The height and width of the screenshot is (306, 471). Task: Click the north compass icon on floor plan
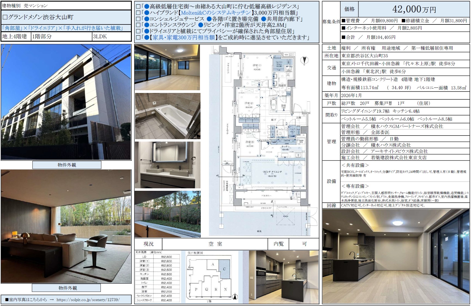[x=304, y=61]
